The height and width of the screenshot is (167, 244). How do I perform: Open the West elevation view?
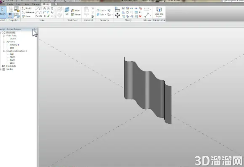12,63
